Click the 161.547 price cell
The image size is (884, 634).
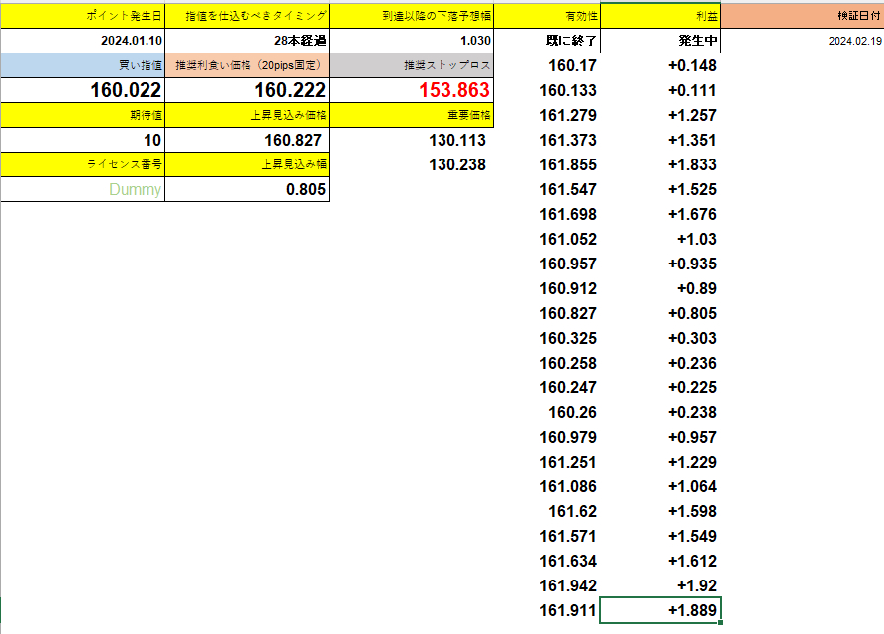pyautogui.click(x=546, y=189)
